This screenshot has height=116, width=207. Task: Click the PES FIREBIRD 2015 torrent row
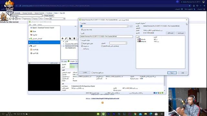point(70,48)
